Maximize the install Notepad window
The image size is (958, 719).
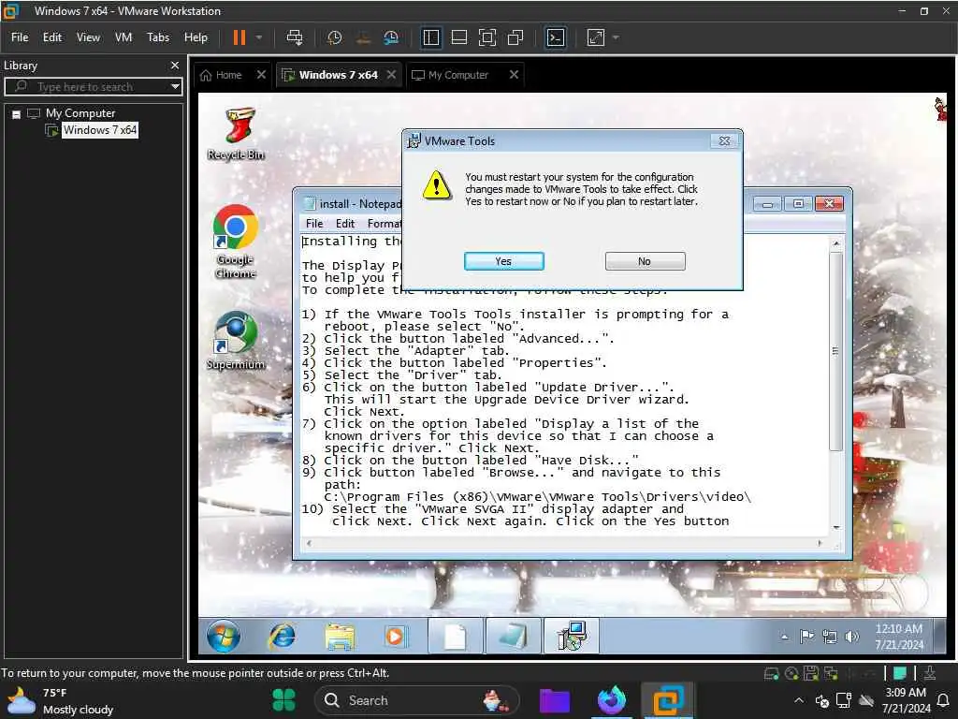[x=798, y=203]
